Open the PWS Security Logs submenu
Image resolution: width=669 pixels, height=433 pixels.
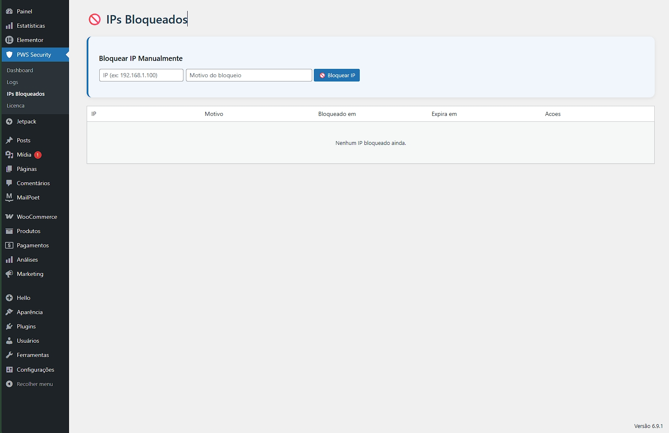(13, 82)
